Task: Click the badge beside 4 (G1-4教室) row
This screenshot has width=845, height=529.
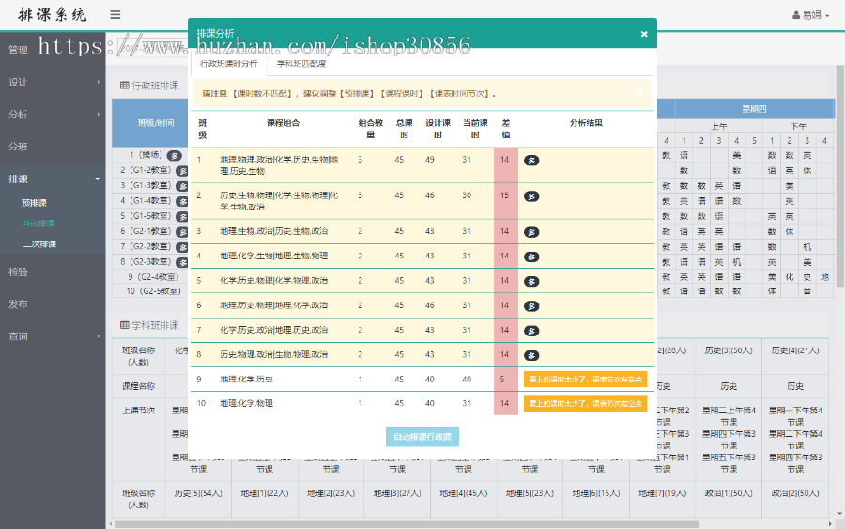Action: (x=182, y=201)
